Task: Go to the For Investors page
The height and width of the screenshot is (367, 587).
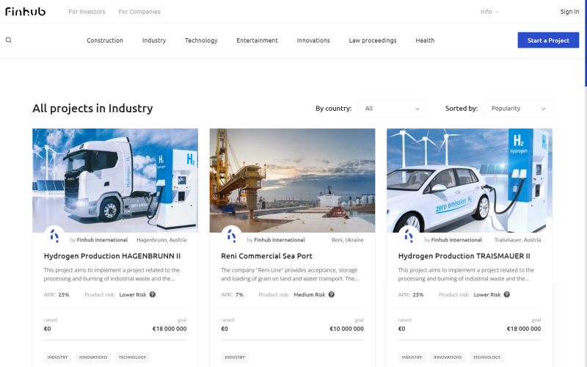Action: [x=87, y=12]
